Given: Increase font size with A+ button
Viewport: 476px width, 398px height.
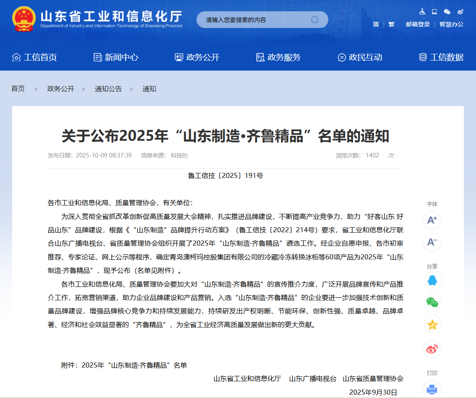Looking at the screenshot, I should (x=432, y=220).
